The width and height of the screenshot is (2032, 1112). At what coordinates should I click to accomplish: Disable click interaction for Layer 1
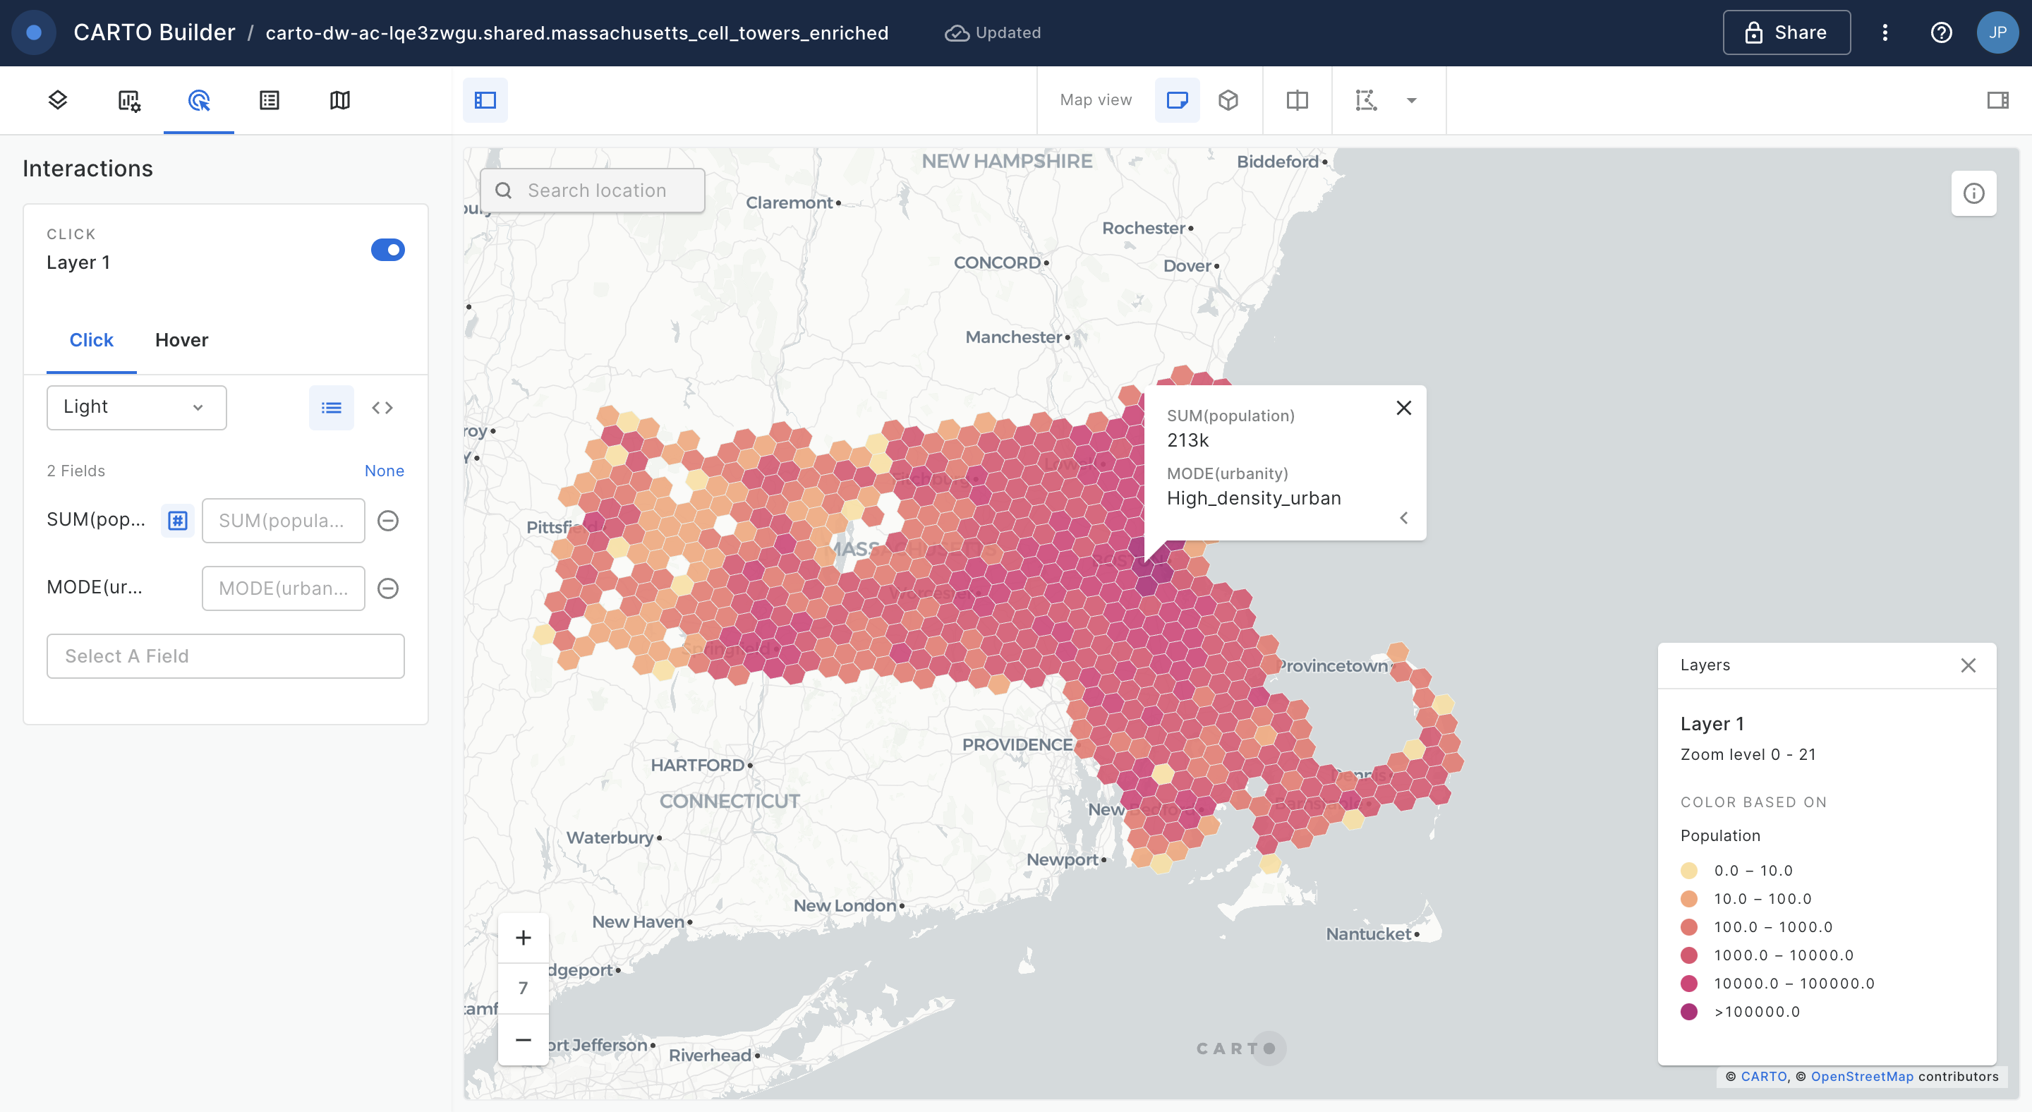(x=387, y=250)
